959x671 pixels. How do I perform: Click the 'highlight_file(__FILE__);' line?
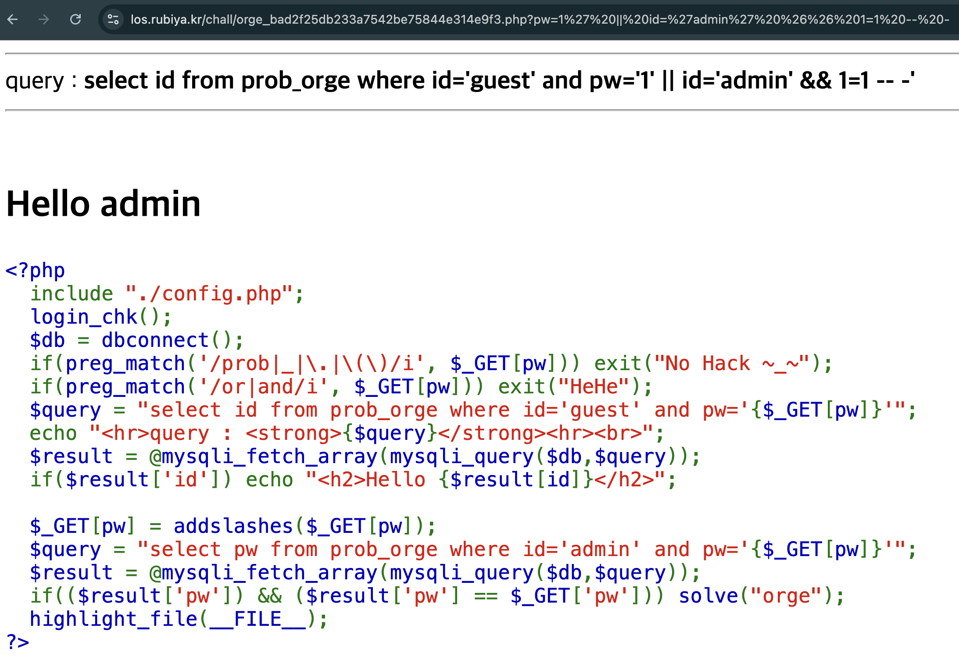coord(179,619)
